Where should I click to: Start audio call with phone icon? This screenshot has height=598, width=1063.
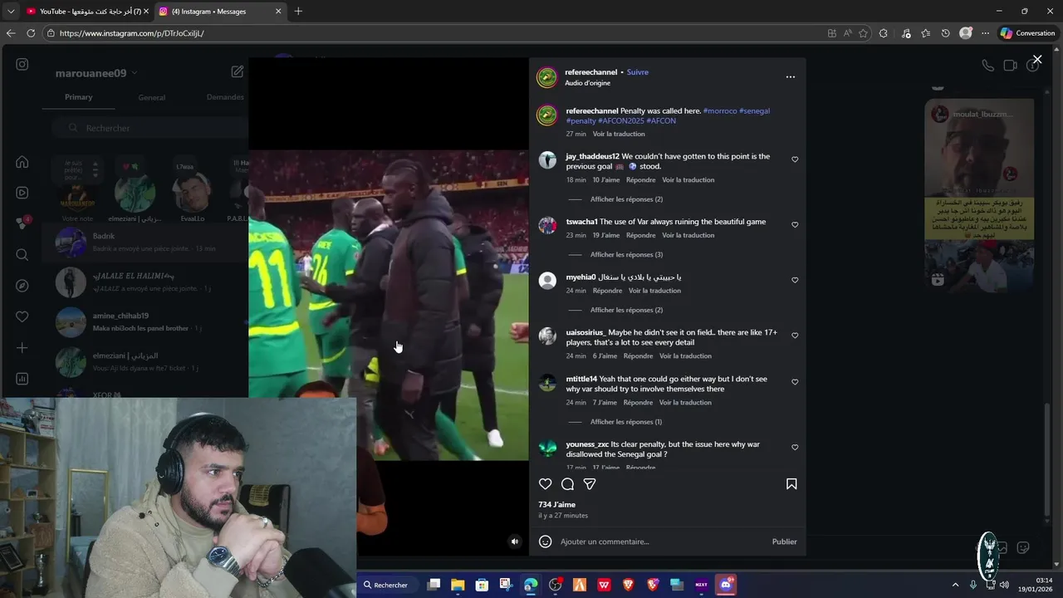987,66
